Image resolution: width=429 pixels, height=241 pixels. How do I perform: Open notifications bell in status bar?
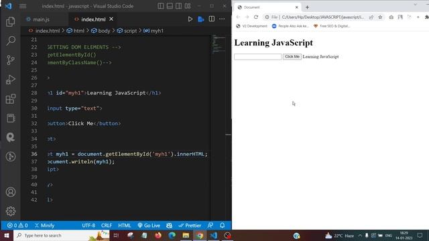(222, 226)
